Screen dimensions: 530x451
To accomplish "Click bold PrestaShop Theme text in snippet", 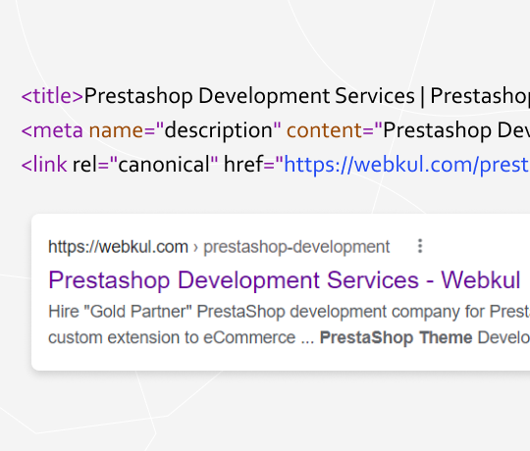I will pyautogui.click(x=396, y=337).
